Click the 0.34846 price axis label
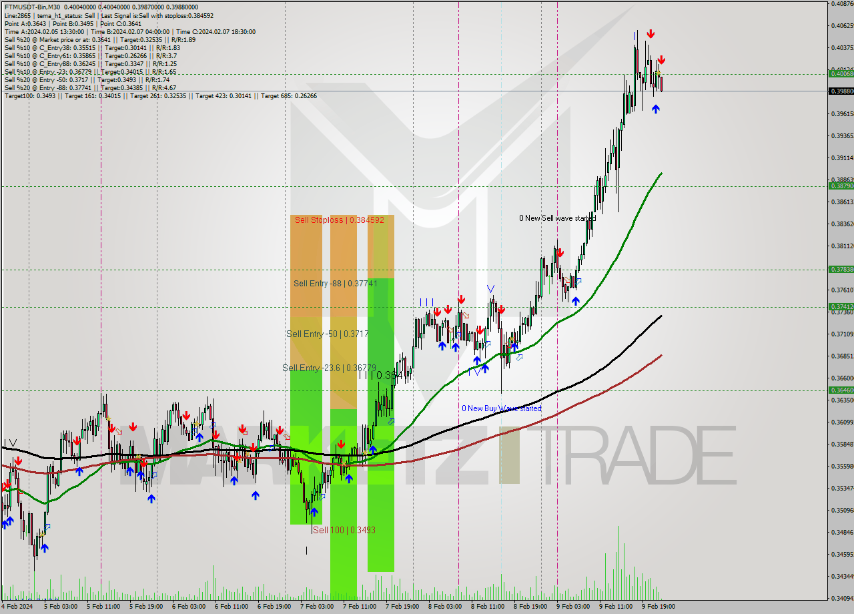 pos(842,533)
